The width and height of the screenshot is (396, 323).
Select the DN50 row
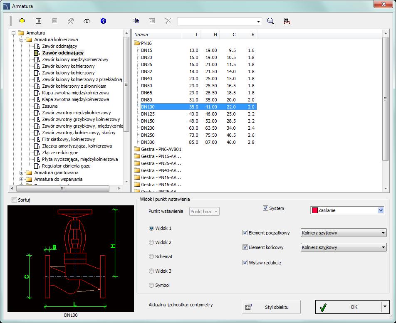[198, 86]
